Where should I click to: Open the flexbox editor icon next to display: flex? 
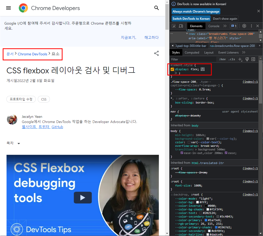point(203,69)
